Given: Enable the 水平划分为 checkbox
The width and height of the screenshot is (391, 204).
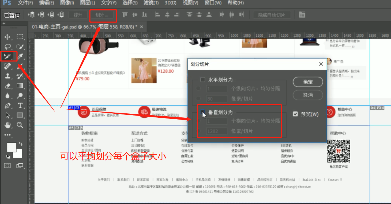Looking at the screenshot, I should click(x=203, y=80).
